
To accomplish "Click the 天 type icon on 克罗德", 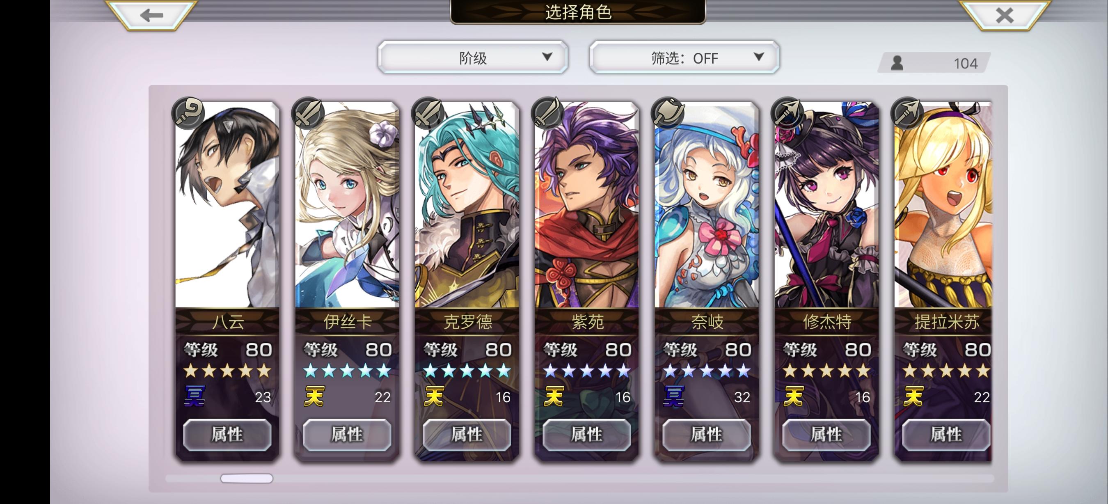I will coord(434,396).
